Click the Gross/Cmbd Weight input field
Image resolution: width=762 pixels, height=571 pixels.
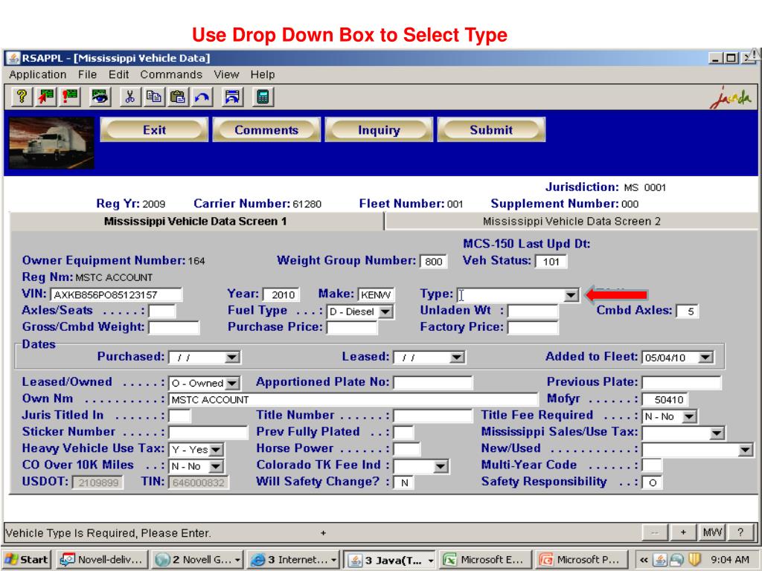[x=174, y=326]
